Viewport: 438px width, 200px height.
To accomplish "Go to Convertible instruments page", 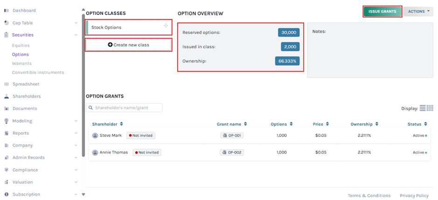I will pos(38,73).
